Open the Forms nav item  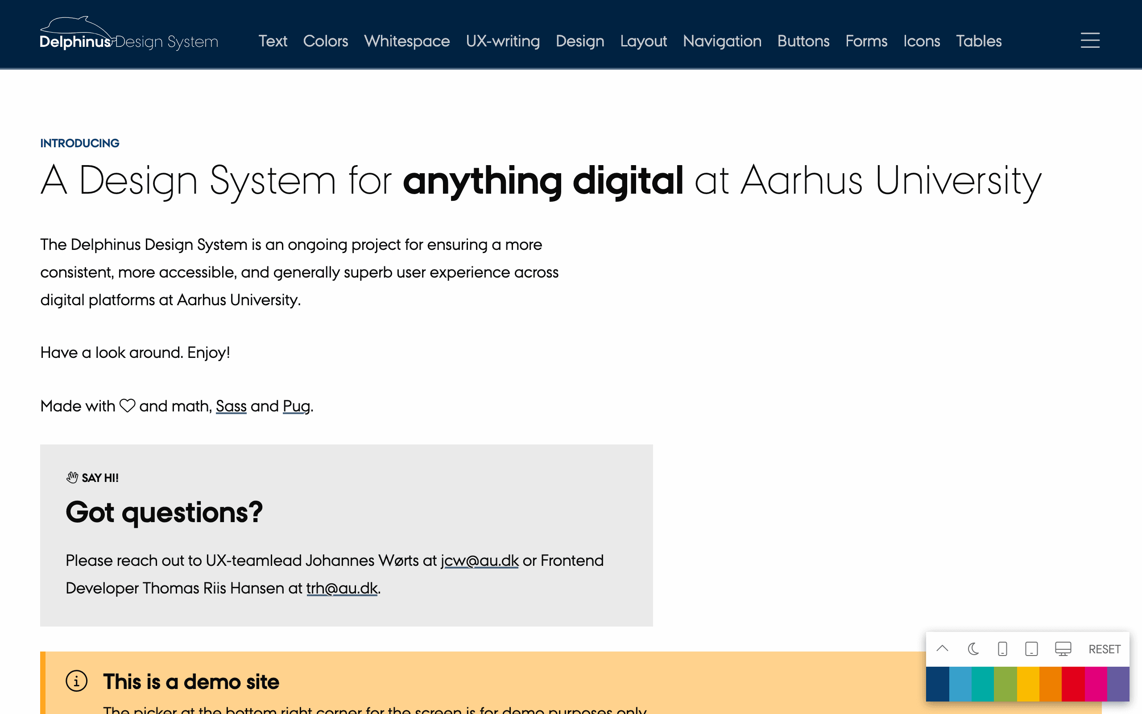[866, 41]
